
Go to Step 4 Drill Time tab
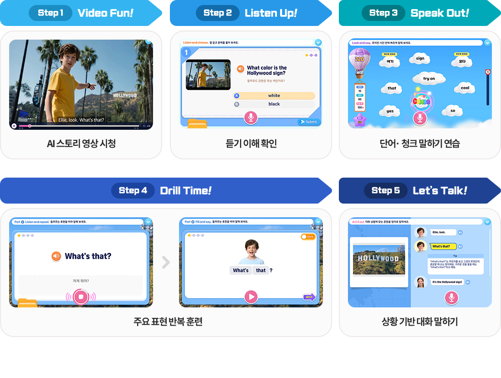(166, 190)
